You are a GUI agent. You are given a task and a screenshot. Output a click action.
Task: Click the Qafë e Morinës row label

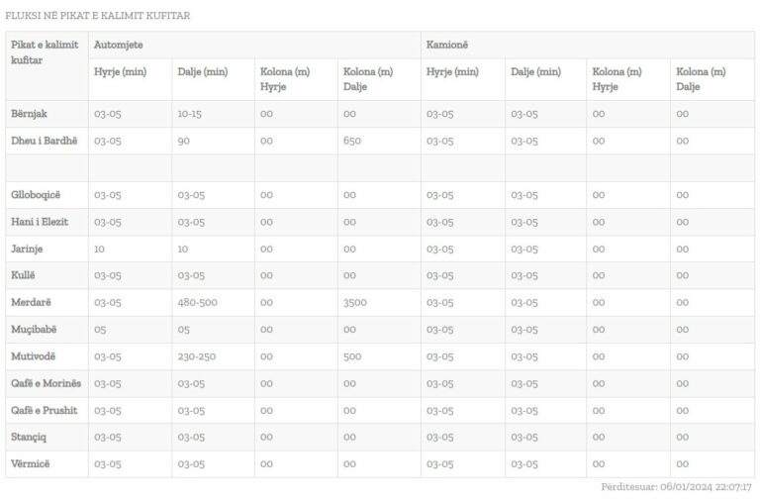click(x=46, y=383)
